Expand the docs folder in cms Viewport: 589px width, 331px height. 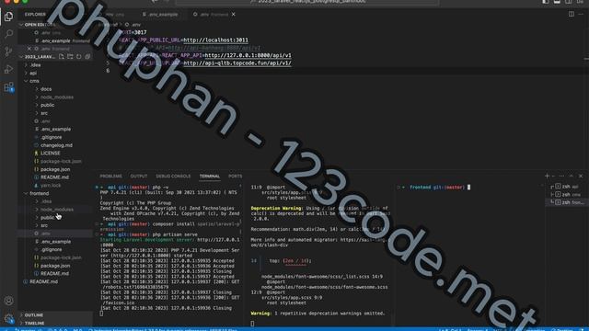46,89
